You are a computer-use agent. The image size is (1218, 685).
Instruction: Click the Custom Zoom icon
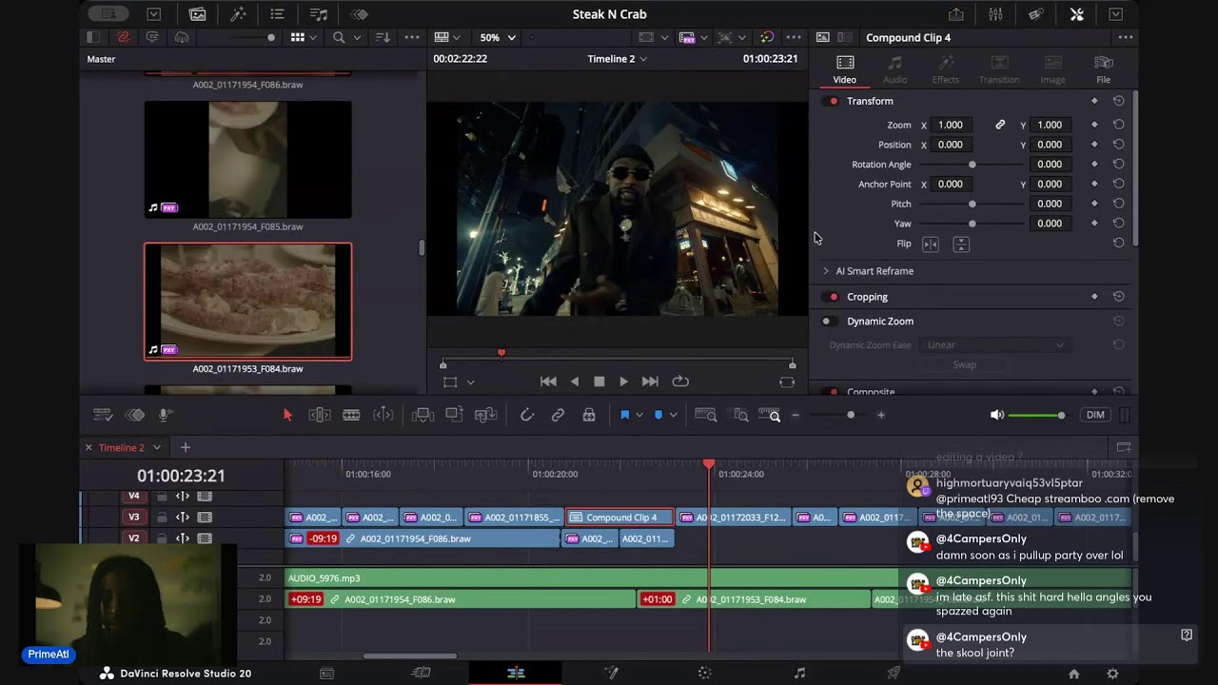point(770,415)
